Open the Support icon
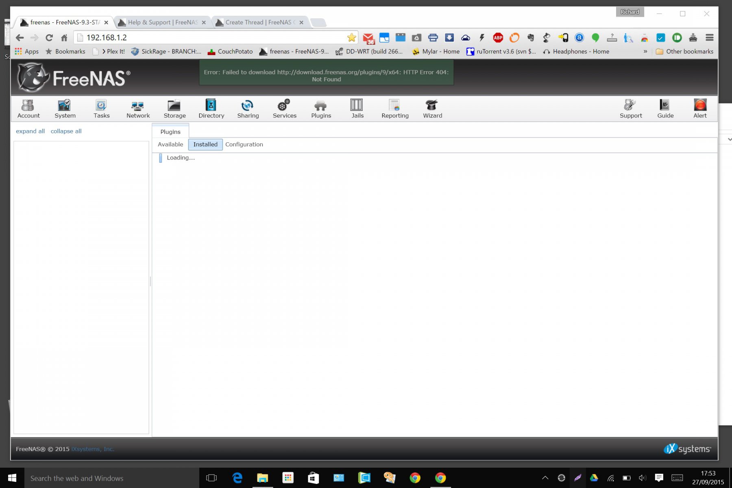732x488 pixels. point(631,109)
